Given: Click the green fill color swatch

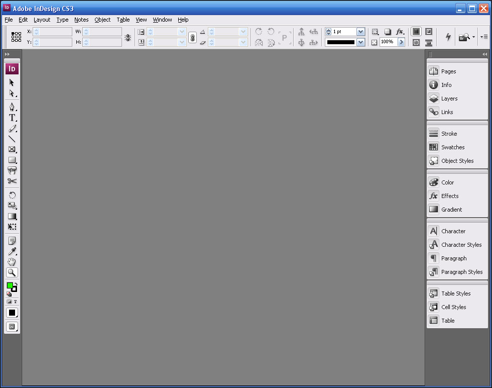Looking at the screenshot, I should click(x=10, y=285).
